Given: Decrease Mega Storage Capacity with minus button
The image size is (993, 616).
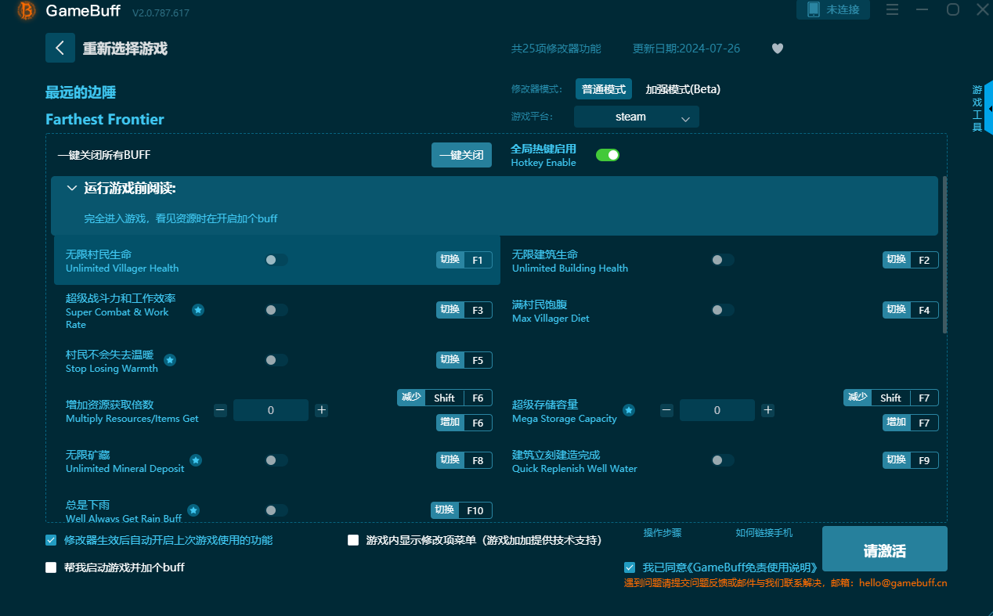Looking at the screenshot, I should click(x=666, y=410).
